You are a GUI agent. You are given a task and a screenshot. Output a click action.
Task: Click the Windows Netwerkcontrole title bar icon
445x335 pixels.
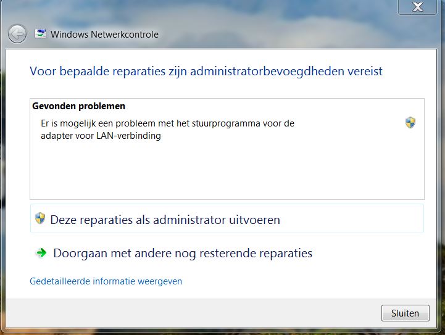click(40, 33)
